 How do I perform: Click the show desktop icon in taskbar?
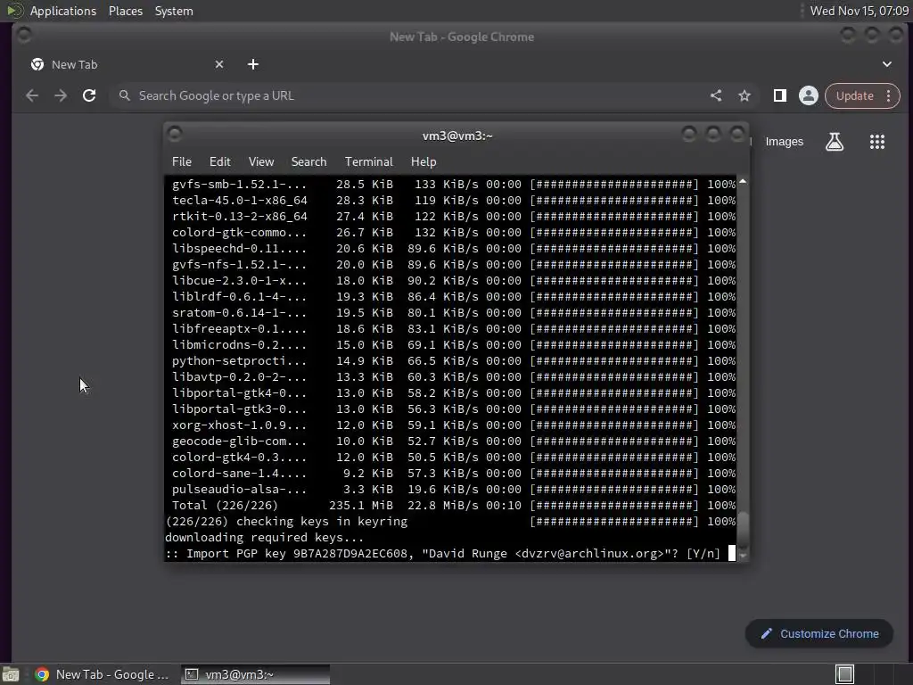[x=11, y=674]
